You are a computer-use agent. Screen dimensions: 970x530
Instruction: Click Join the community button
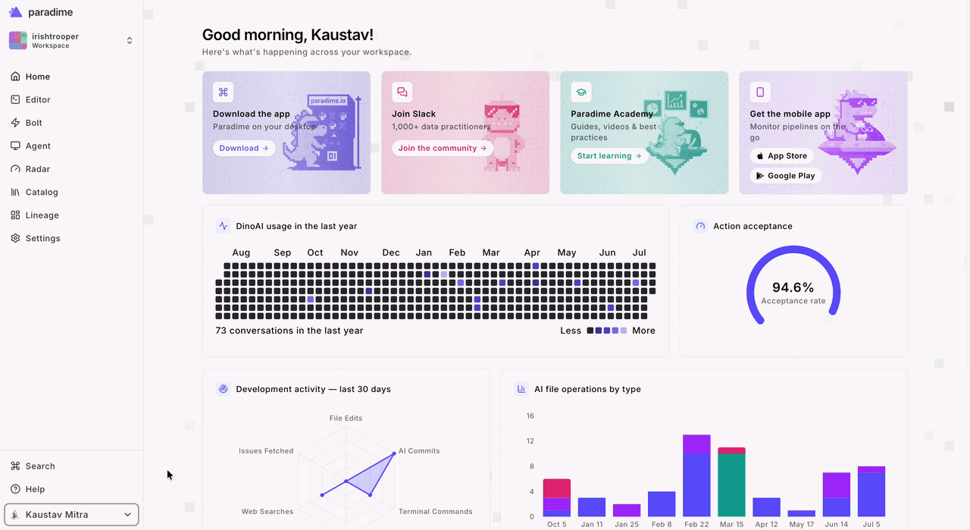click(x=443, y=148)
